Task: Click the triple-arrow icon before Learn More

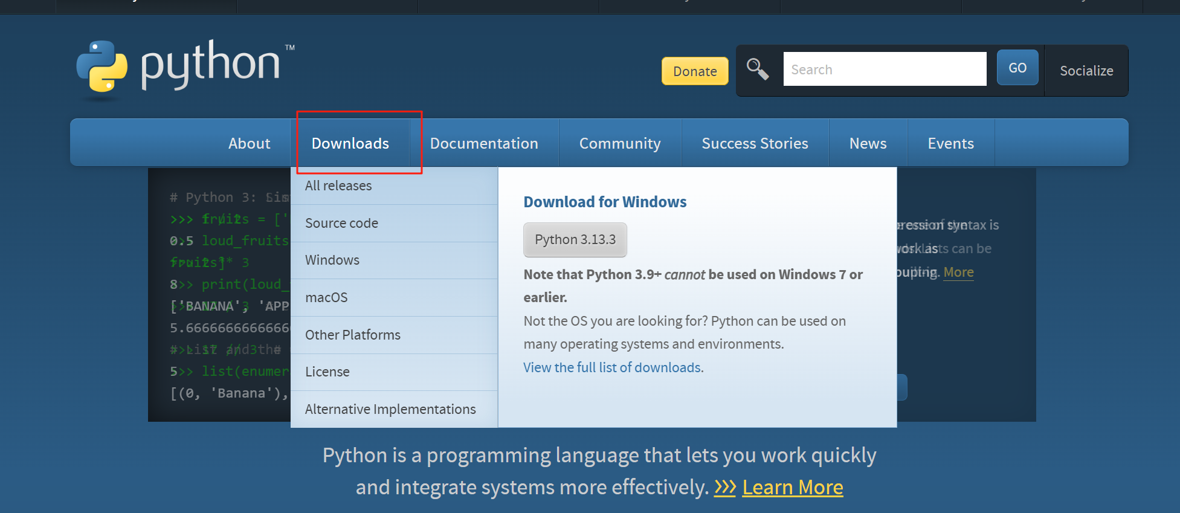Action: [x=724, y=487]
